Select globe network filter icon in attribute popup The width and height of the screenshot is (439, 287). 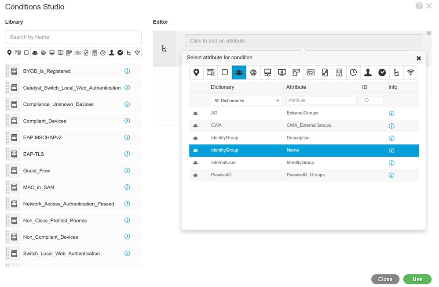point(253,72)
